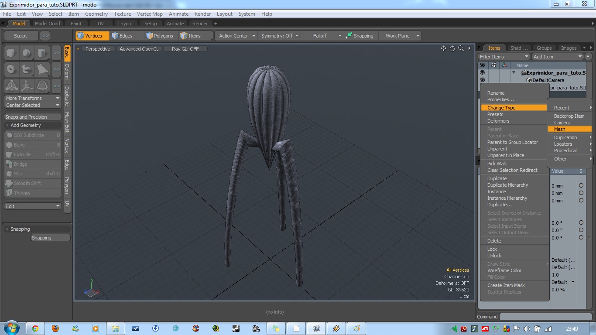
Task: Toggle the second 0.0° channel circle
Action: 581,230
